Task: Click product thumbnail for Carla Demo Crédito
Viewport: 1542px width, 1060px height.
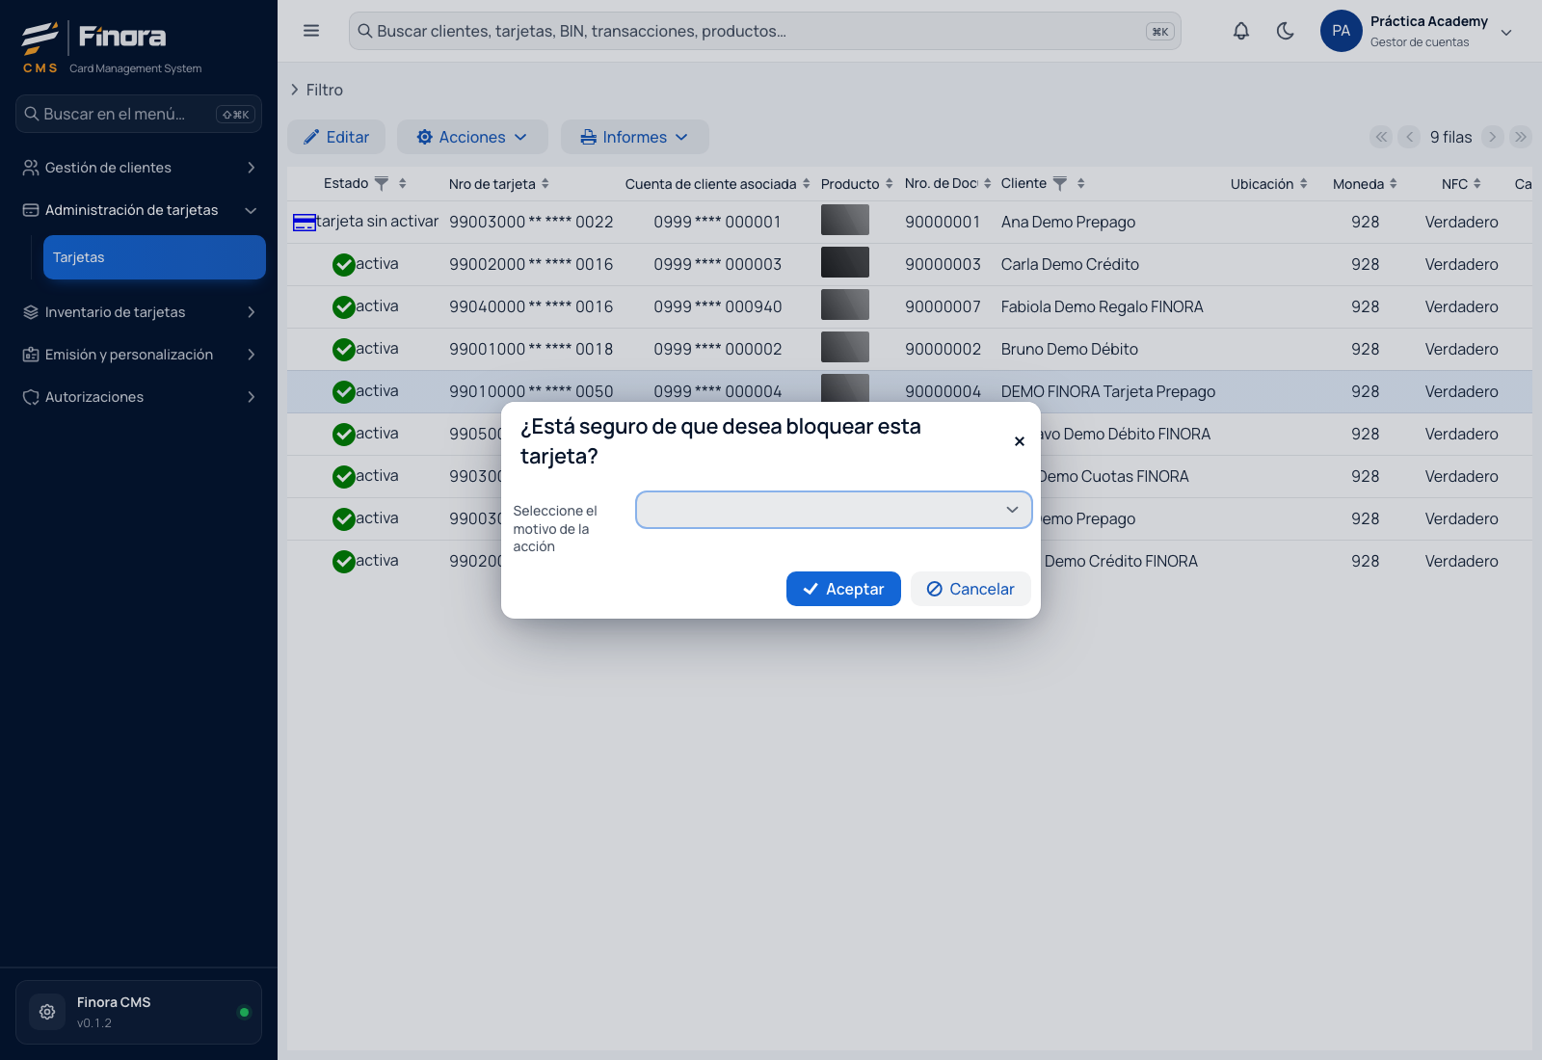Action: [x=845, y=262]
